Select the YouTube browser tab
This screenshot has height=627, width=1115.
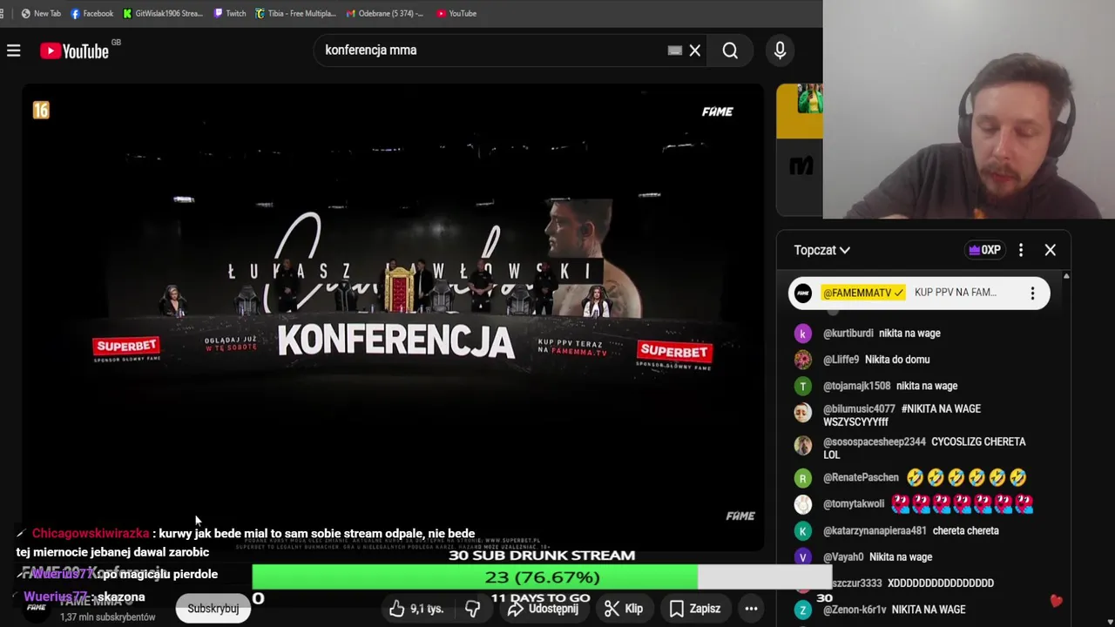(456, 13)
